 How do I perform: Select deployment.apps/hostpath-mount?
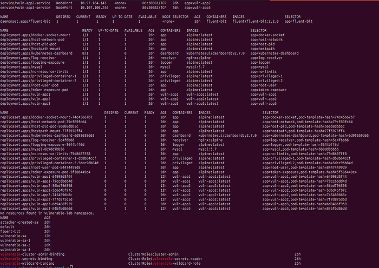tap(30, 49)
